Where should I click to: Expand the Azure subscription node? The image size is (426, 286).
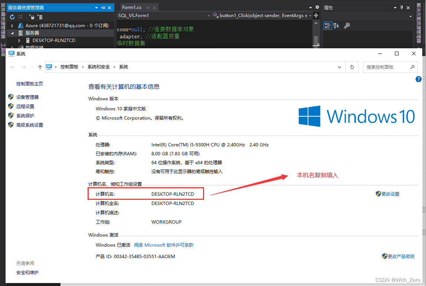point(12,26)
